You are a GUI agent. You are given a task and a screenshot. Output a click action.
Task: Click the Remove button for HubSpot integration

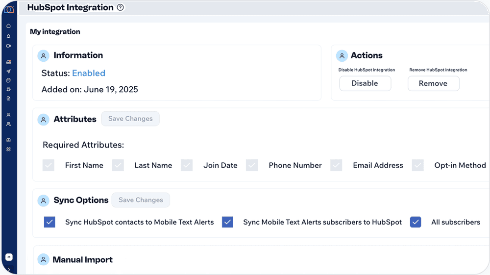tap(434, 83)
